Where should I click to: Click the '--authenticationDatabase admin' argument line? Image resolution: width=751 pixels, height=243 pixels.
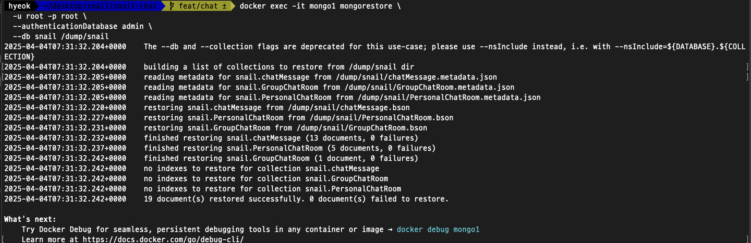(78, 26)
